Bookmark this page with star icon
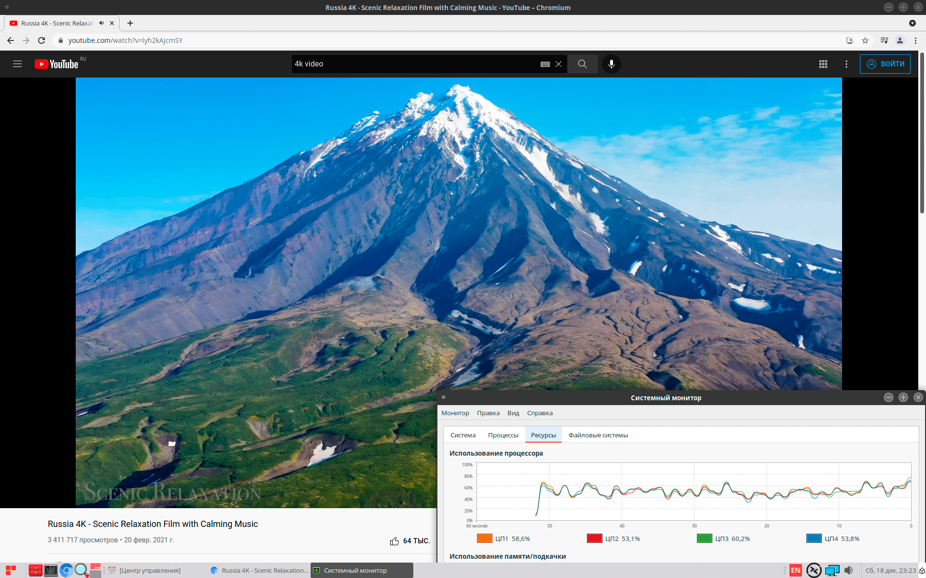Screen dimensions: 926x578 tap(865, 40)
